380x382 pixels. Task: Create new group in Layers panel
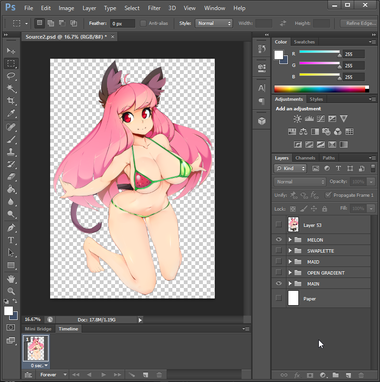point(336,375)
